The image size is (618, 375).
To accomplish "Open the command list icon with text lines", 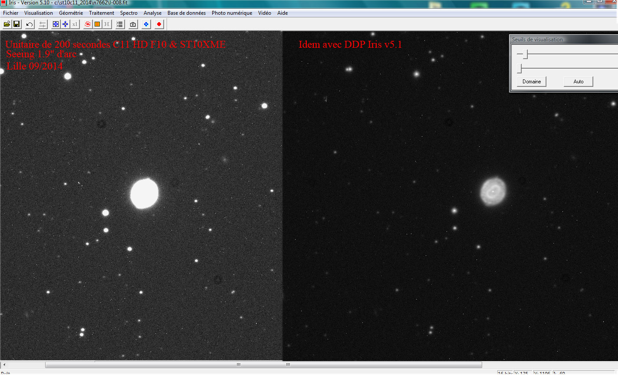I will [120, 24].
